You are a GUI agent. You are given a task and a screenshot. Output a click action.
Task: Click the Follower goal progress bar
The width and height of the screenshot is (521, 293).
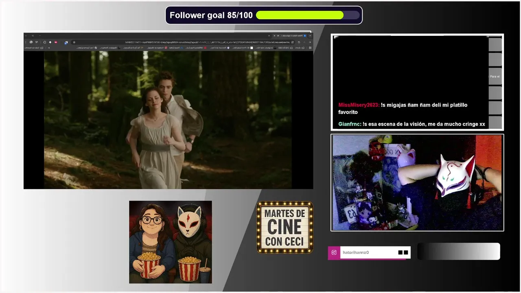[x=308, y=15]
